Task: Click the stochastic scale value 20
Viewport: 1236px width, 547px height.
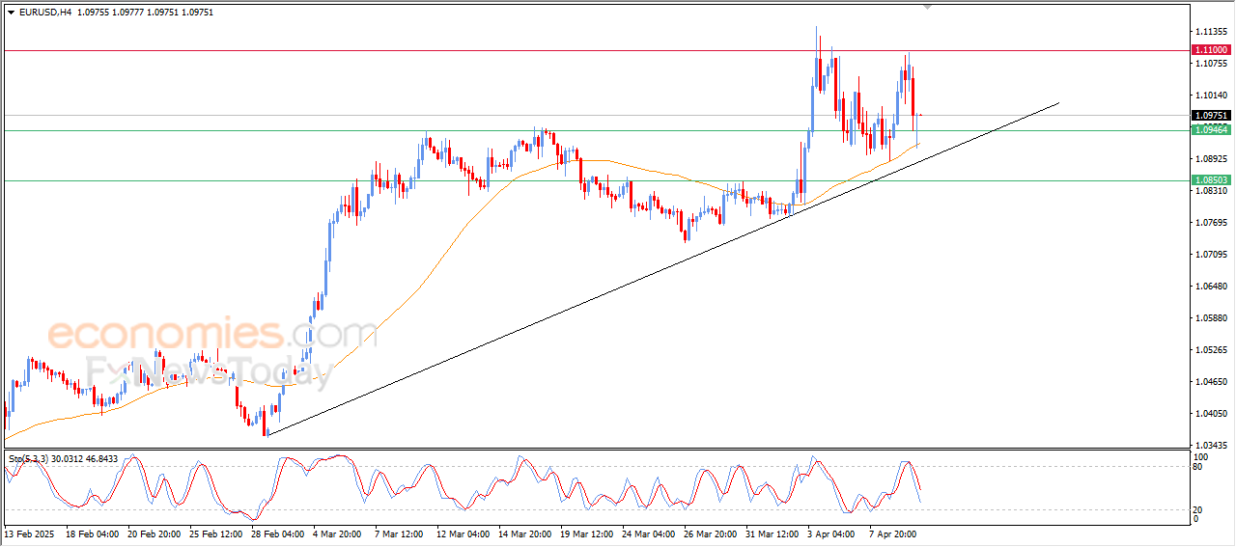Action: coord(1198,509)
